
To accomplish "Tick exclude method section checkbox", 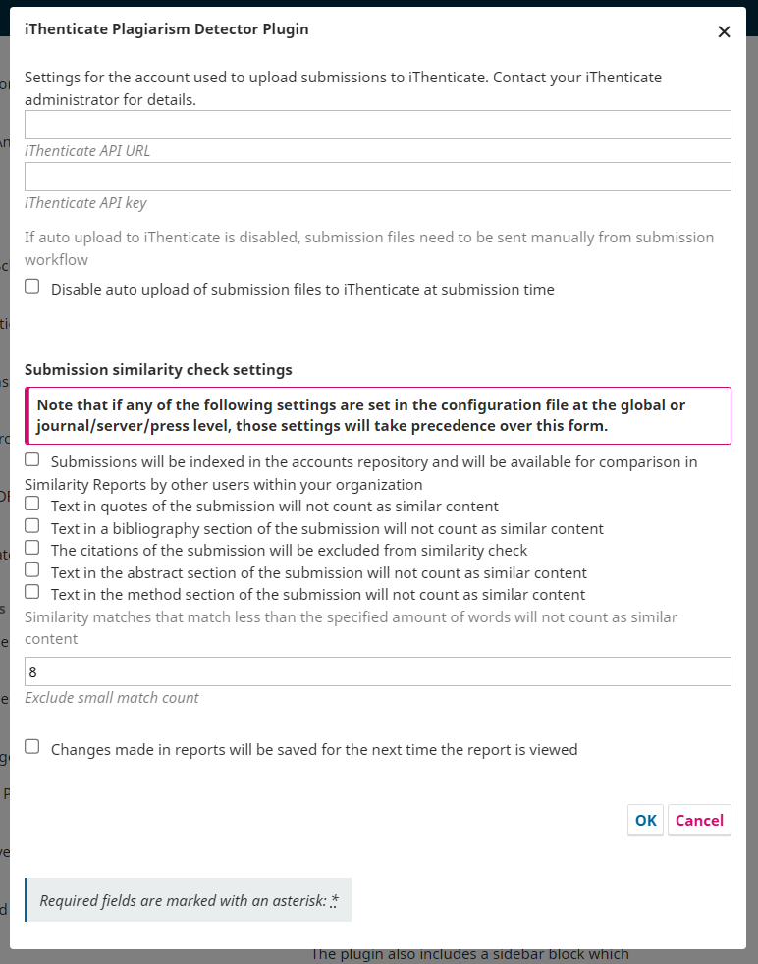I will [32, 592].
